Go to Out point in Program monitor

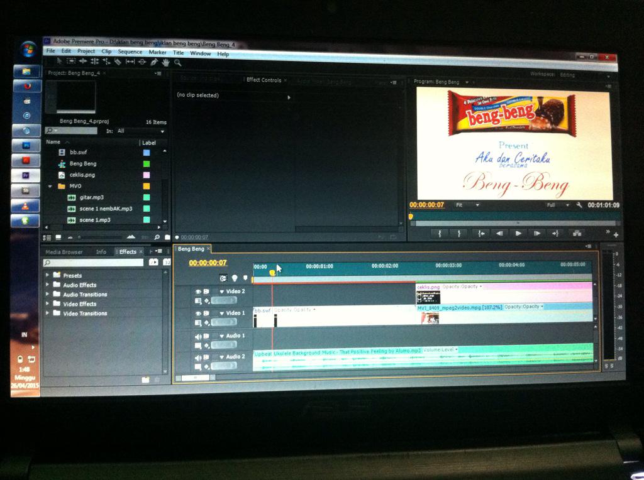pyautogui.click(x=555, y=234)
